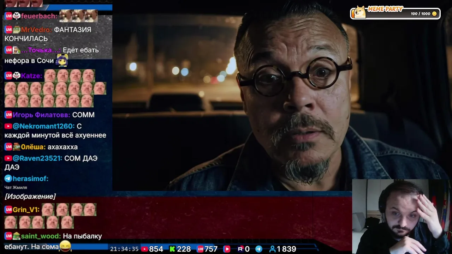Click the laughing emoji in saint_wood's message
The width and height of the screenshot is (452, 254).
(x=65, y=246)
